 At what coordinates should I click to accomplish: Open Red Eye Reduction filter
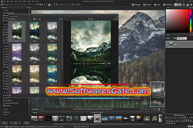tap(9, 13)
